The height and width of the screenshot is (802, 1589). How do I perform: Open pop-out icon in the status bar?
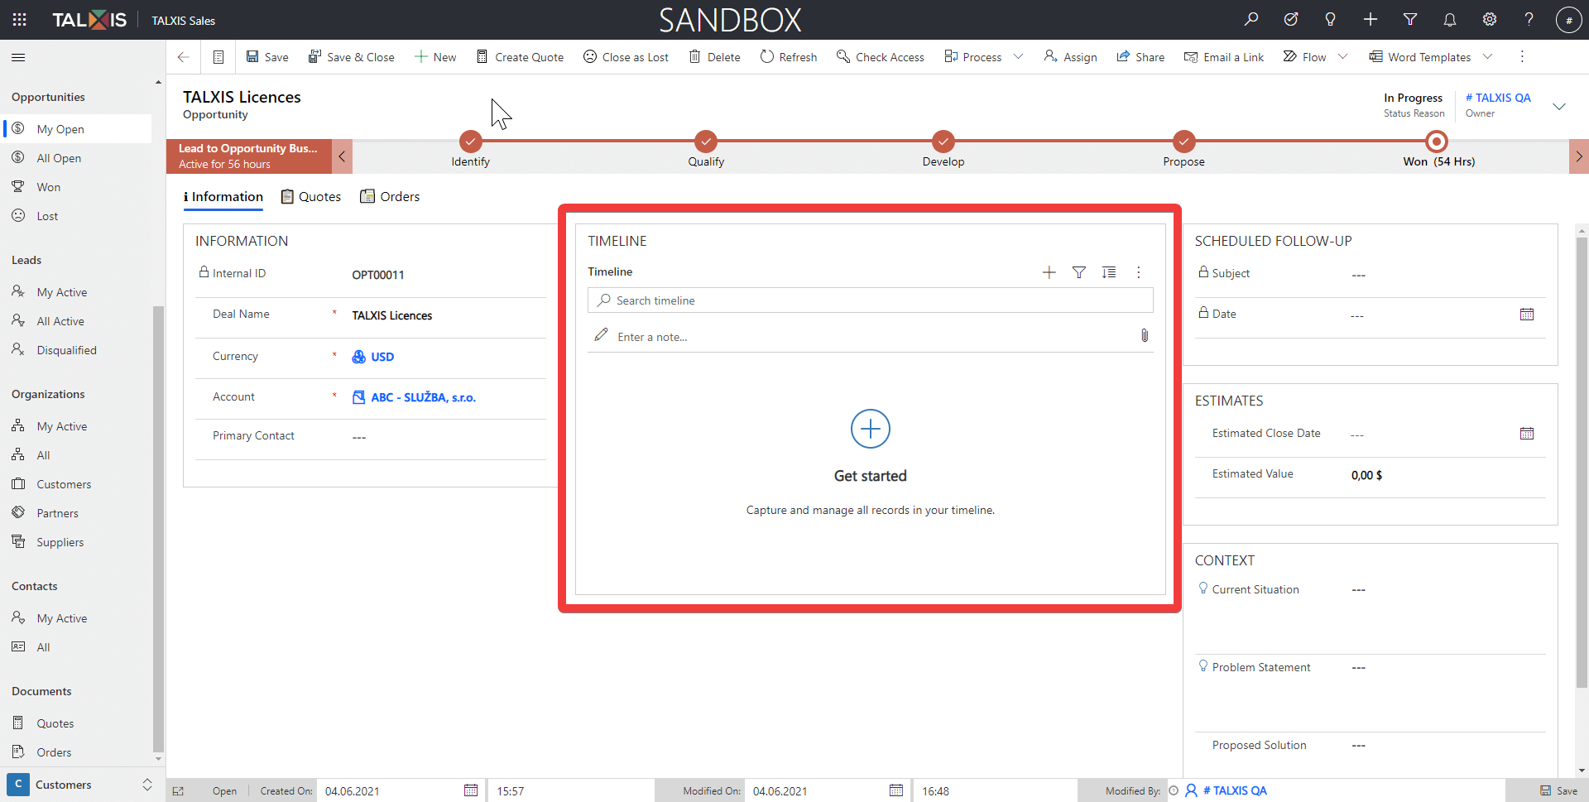(178, 791)
